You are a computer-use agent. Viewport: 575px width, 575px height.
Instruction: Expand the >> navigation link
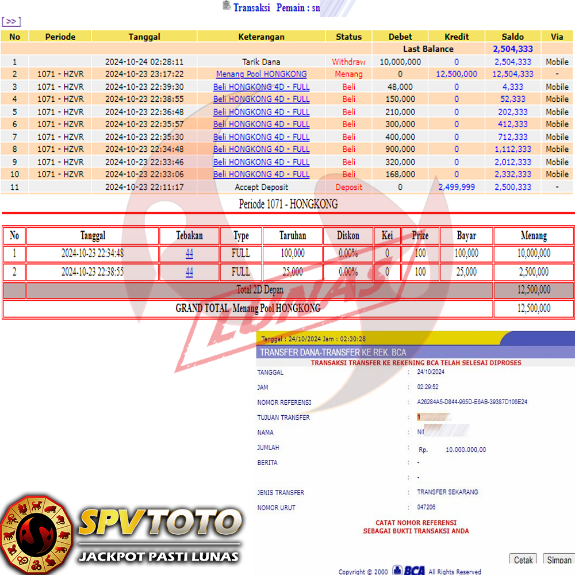(x=11, y=22)
